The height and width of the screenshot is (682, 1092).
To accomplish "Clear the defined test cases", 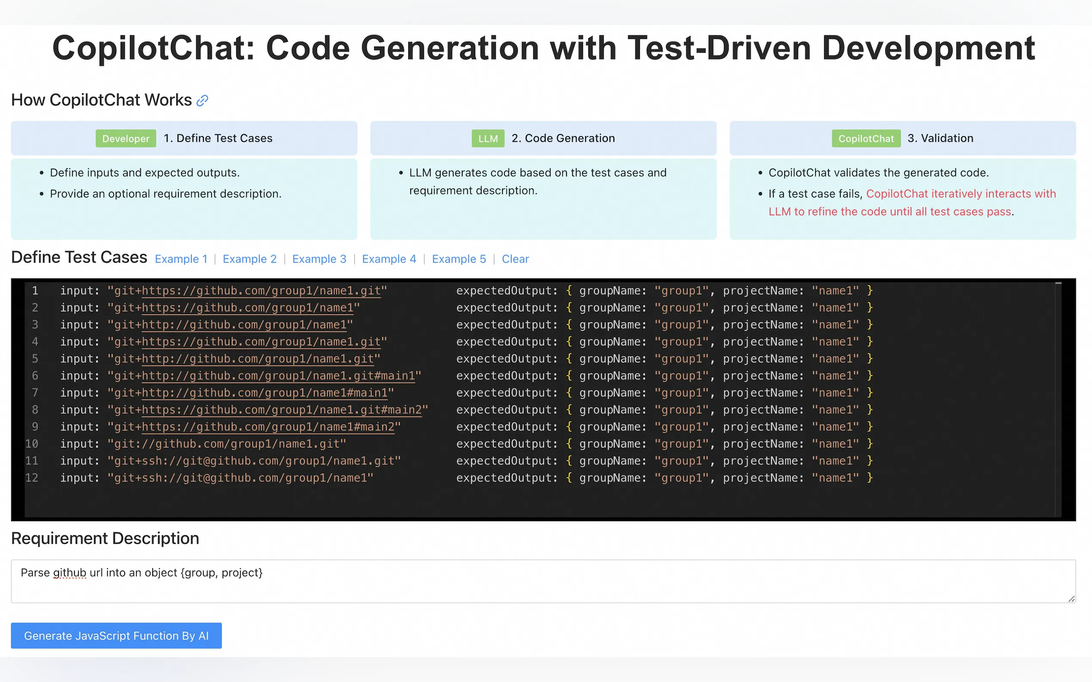I will (515, 259).
